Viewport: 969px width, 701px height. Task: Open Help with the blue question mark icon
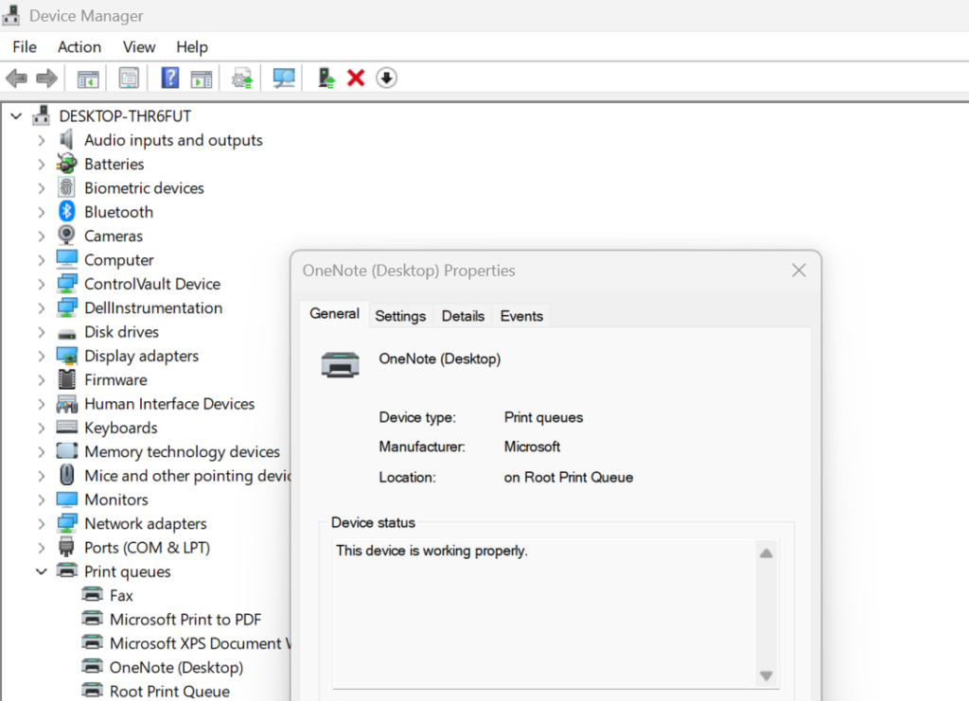click(x=169, y=78)
